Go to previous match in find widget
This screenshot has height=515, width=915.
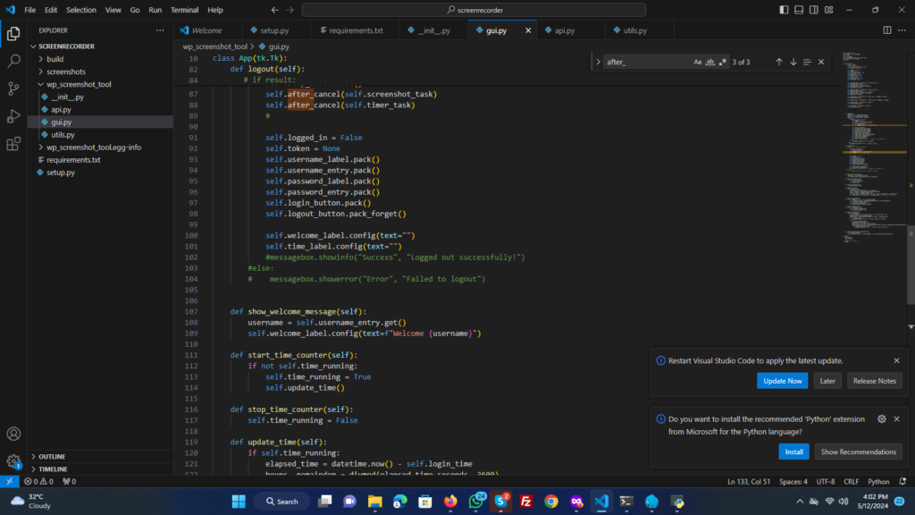click(x=779, y=62)
